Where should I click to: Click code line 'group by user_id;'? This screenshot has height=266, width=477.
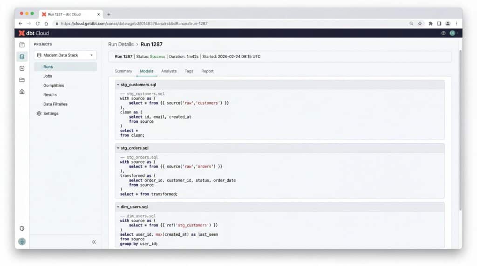139,244
